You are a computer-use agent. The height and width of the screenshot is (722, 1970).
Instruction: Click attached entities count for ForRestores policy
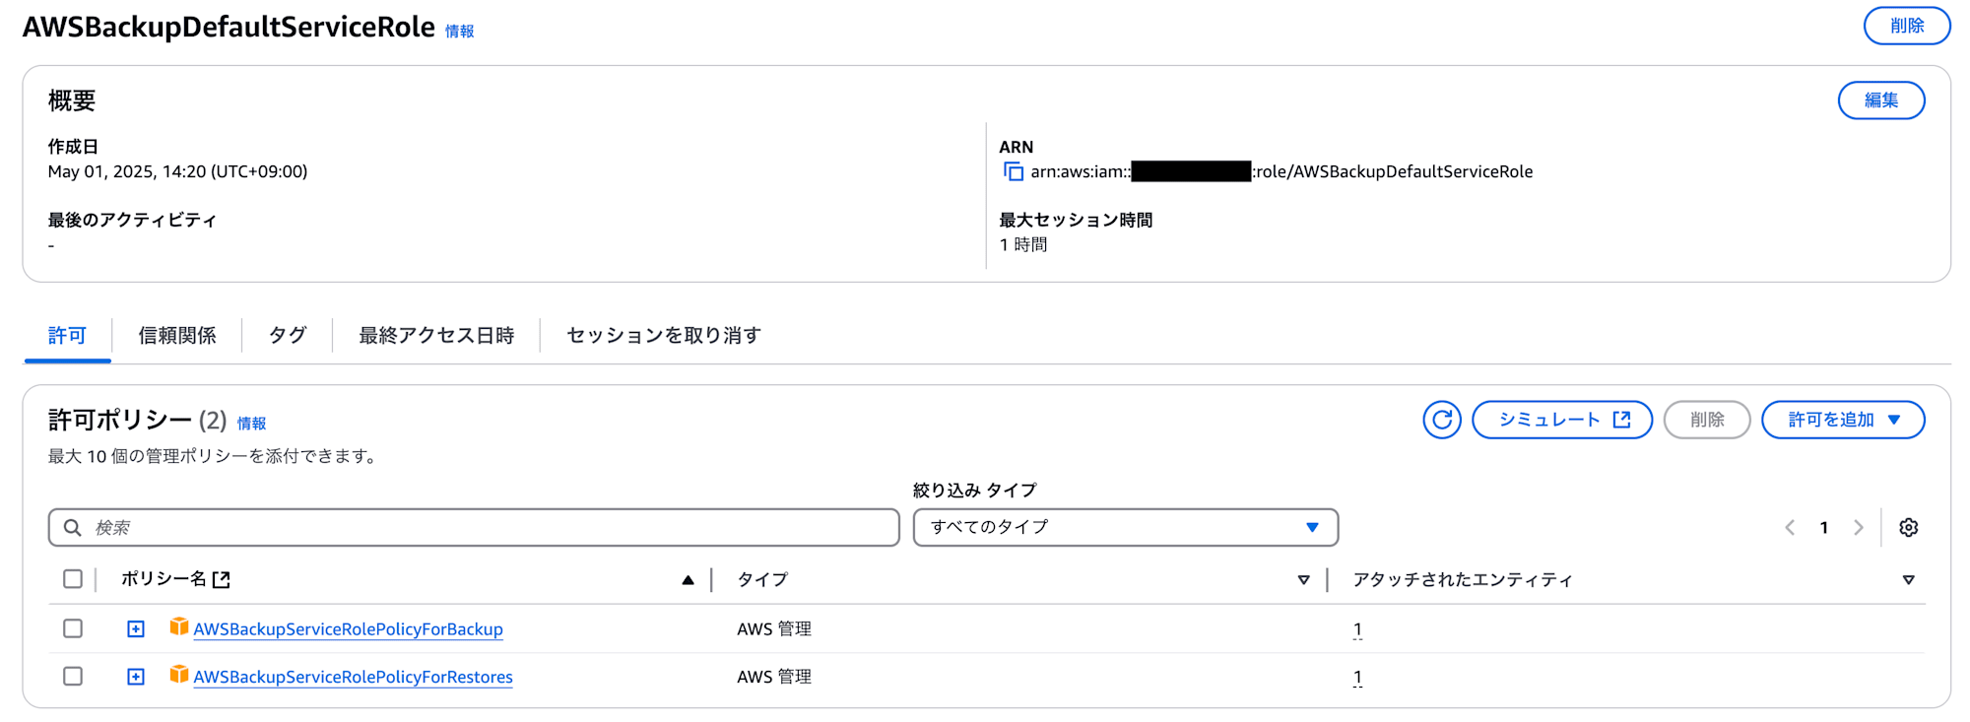1357,678
